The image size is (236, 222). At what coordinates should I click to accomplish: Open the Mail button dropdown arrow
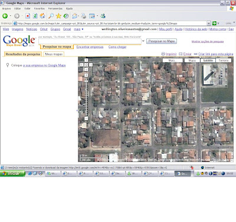coord(78,16)
